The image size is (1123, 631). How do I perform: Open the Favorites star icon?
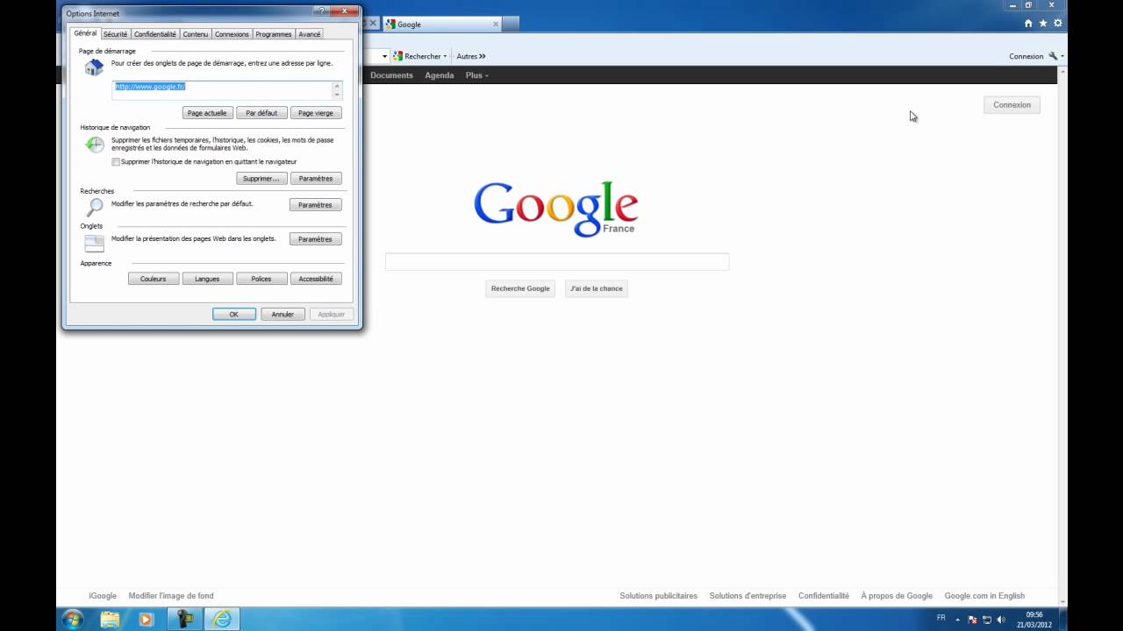(1043, 24)
